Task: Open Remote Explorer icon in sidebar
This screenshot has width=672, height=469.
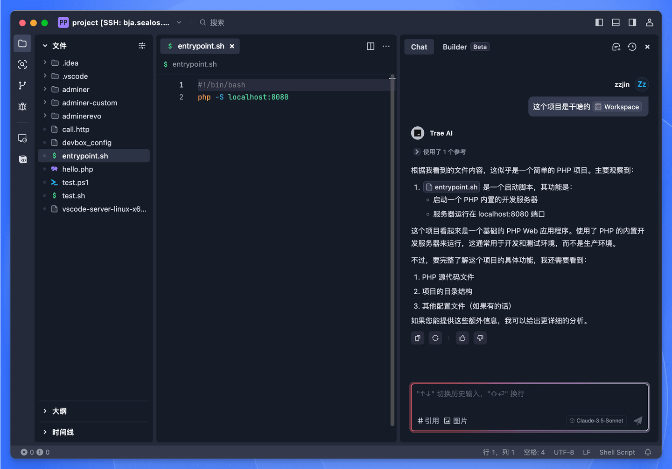Action: click(22, 138)
